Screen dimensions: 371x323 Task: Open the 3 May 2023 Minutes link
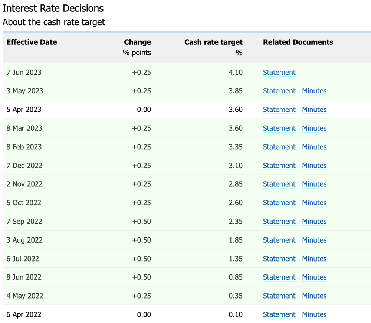(x=315, y=91)
